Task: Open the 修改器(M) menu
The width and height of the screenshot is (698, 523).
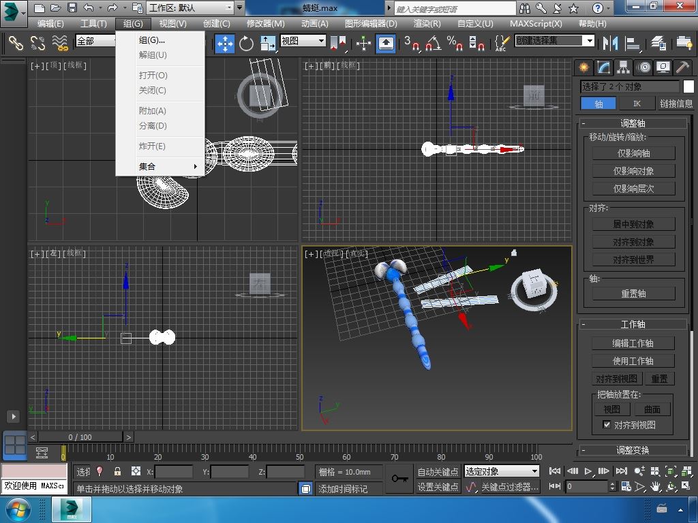Action: point(266,24)
